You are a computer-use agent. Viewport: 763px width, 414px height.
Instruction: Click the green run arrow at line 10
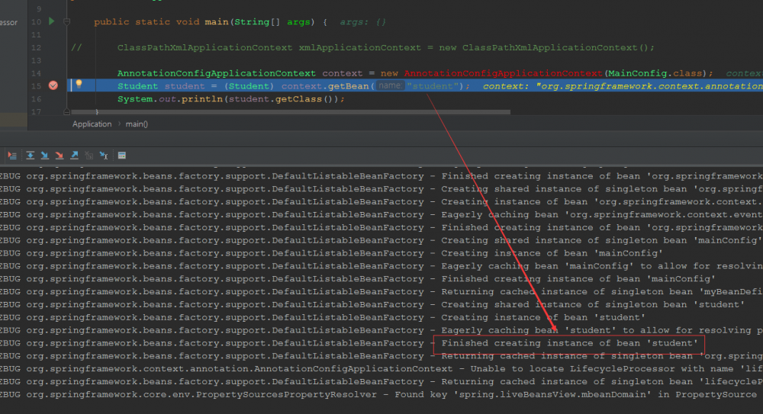(52, 21)
